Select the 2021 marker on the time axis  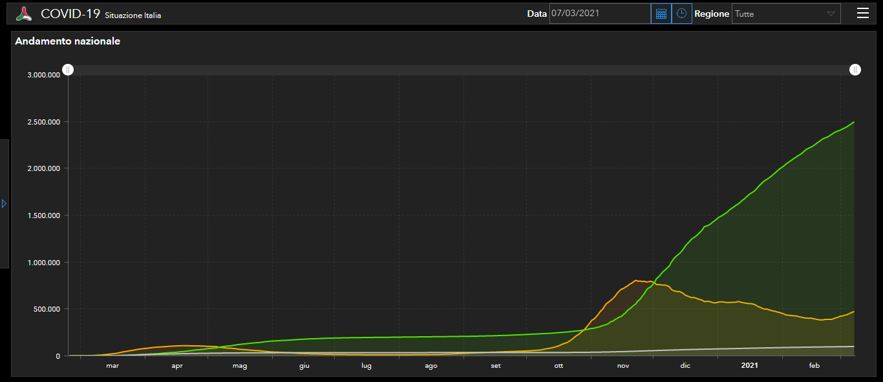point(749,366)
